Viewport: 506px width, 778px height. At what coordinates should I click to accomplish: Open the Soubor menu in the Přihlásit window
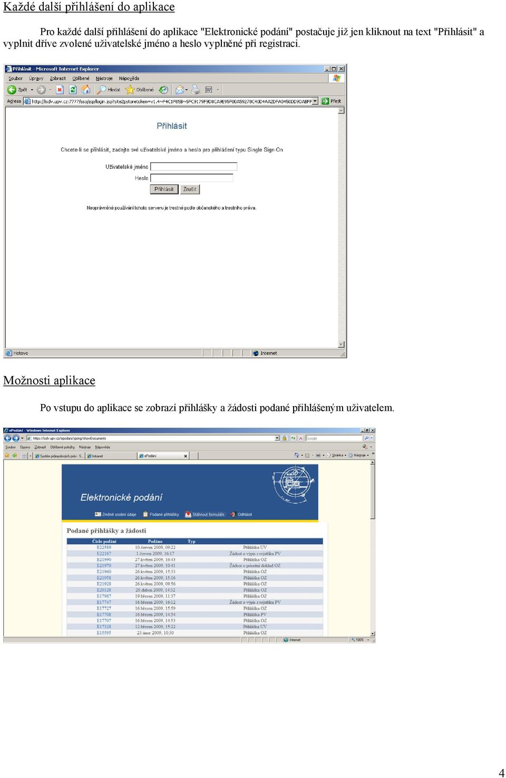tap(16, 79)
